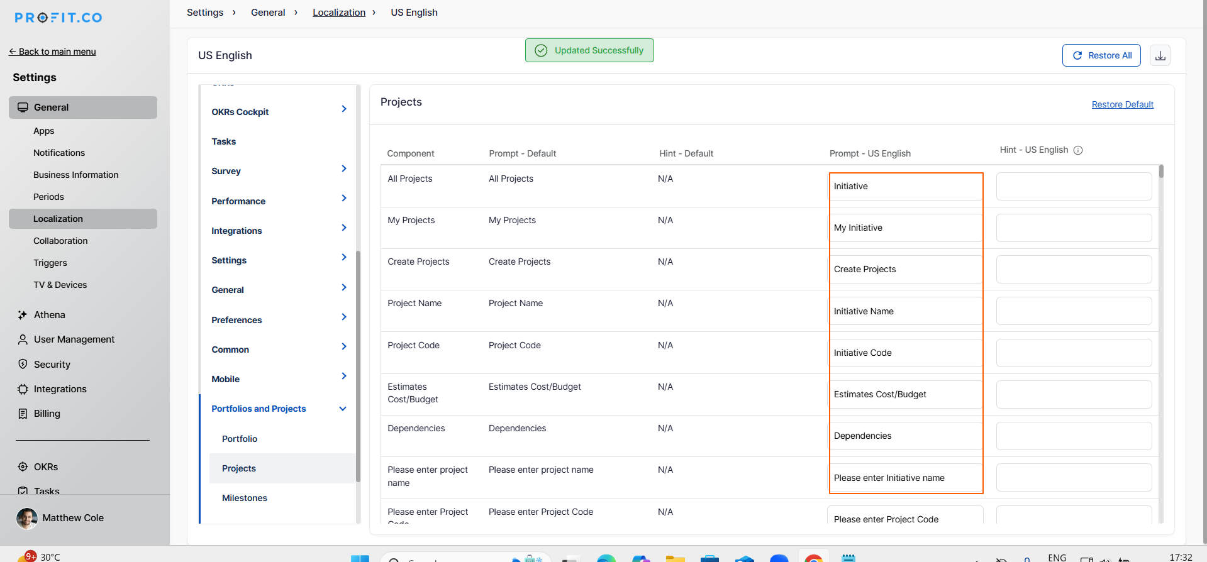Open Athena from the sidebar

click(x=49, y=315)
